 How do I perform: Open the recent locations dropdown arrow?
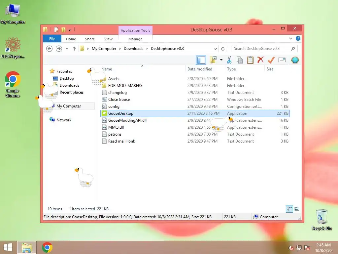(x=67, y=49)
